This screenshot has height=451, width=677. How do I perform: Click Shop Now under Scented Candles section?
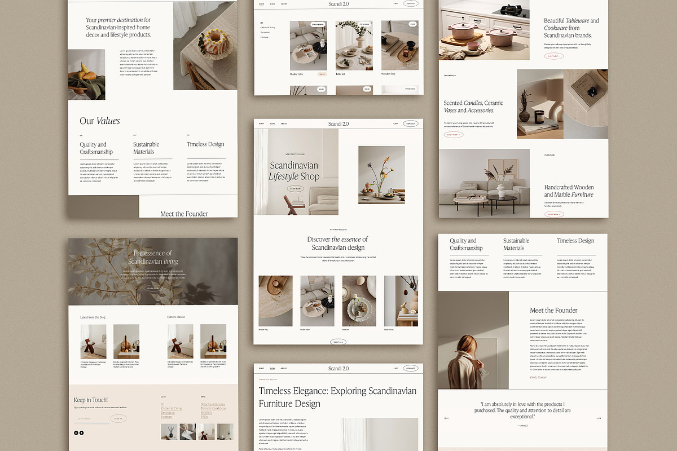click(453, 135)
